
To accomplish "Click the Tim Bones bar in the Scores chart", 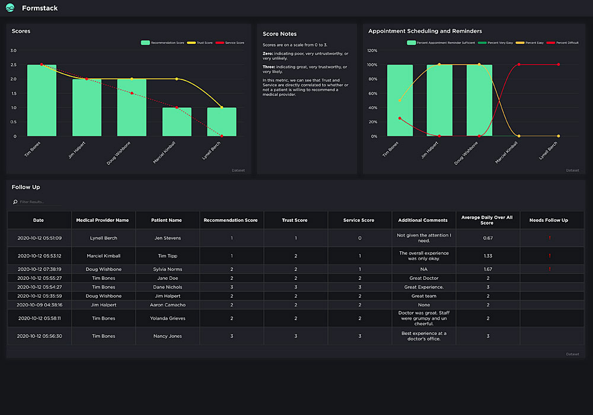I will [42, 101].
